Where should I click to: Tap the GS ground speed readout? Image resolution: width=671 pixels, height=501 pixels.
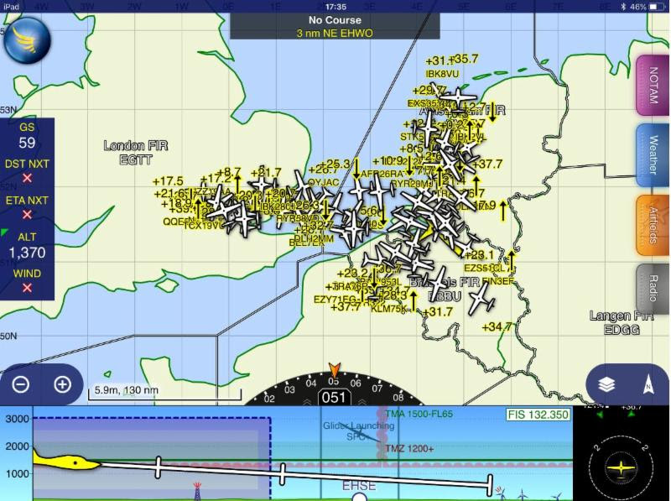coord(27,135)
